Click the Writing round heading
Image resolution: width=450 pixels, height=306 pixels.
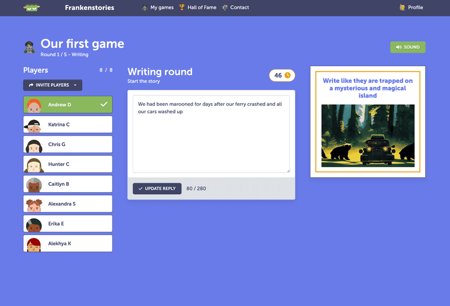(x=160, y=72)
